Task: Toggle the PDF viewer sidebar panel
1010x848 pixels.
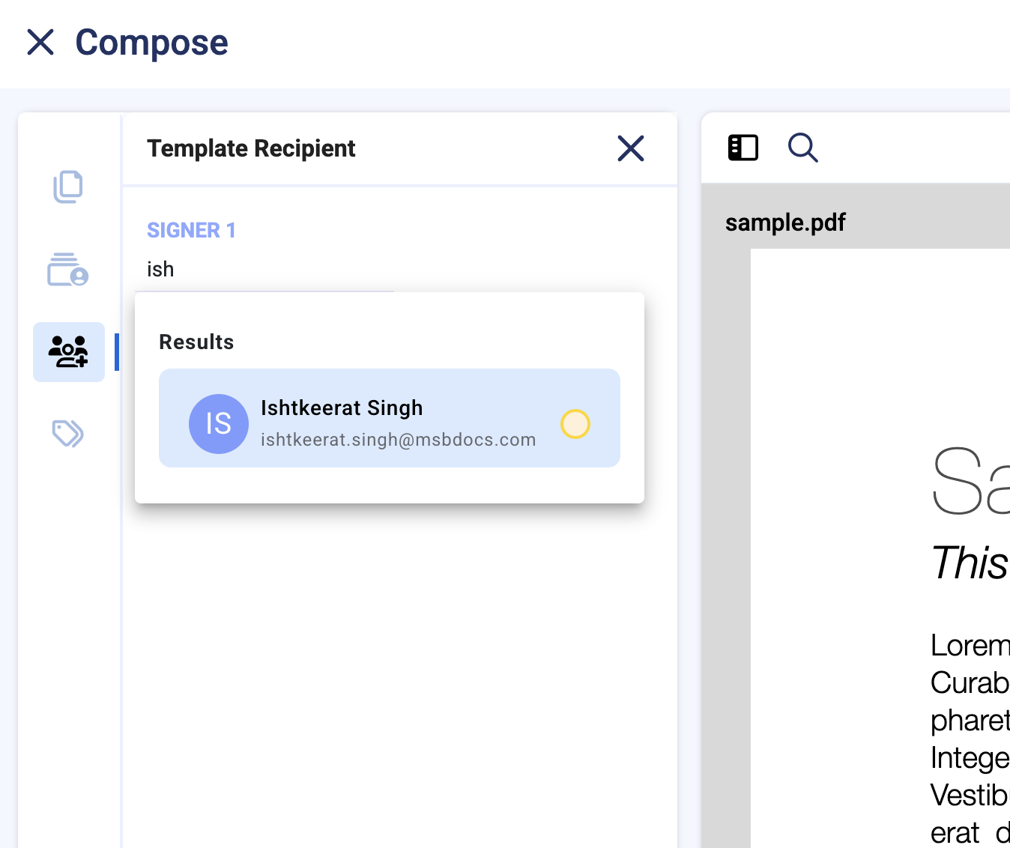Action: pyautogui.click(x=743, y=148)
